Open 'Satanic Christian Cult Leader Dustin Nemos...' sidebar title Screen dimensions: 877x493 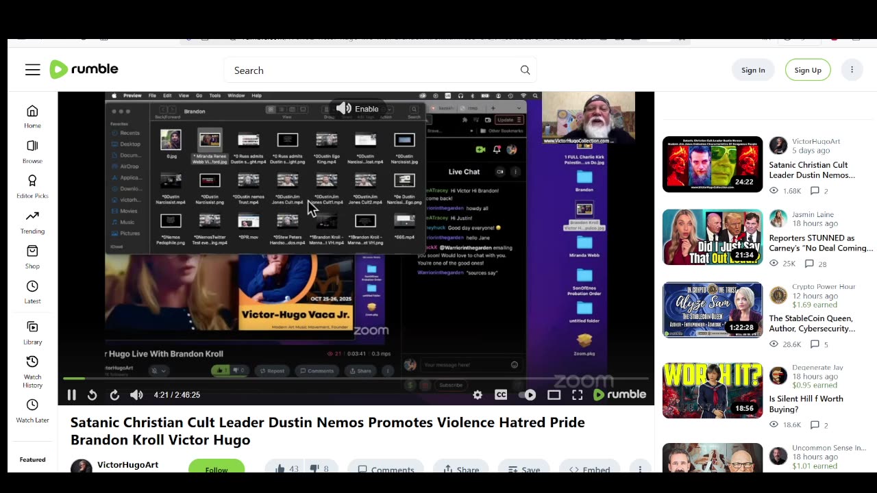(812, 170)
